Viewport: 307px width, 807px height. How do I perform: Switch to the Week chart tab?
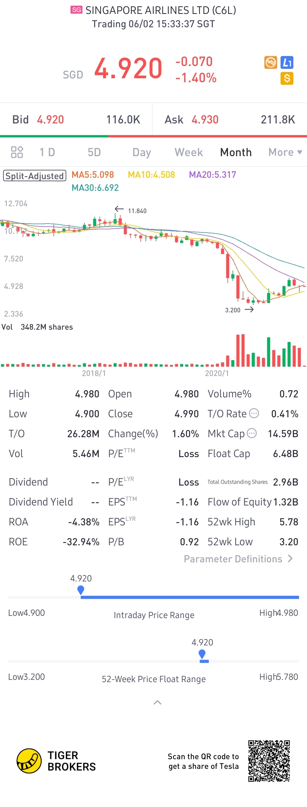tap(189, 152)
